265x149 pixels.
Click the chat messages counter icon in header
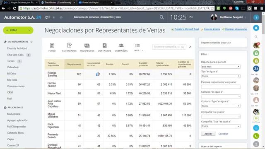tap(48, 17)
